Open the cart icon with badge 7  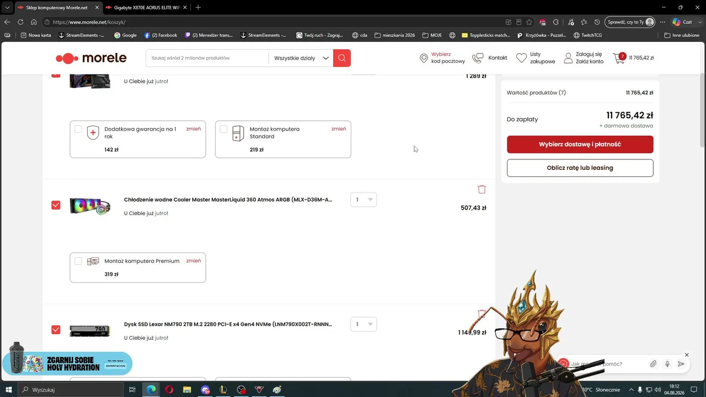(x=619, y=58)
